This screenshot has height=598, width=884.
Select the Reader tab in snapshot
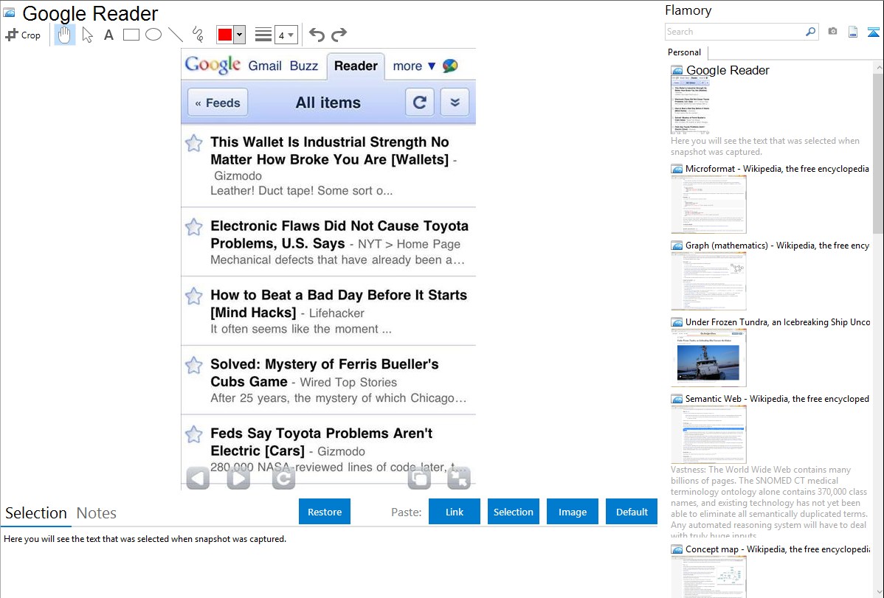356,66
